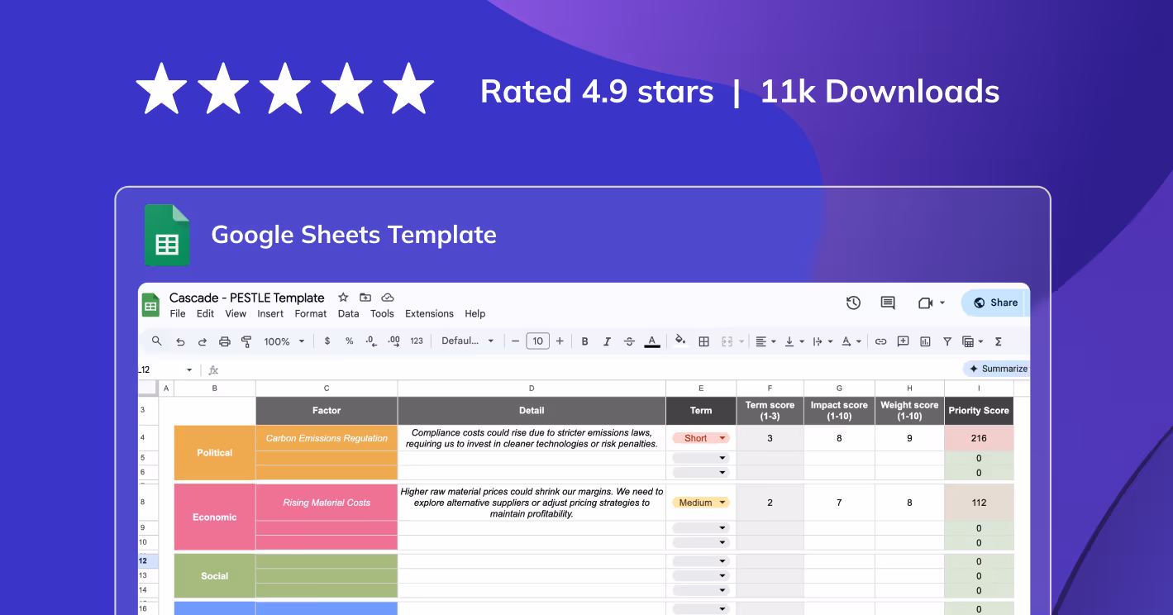Open the Edit menu
The image size is (1173, 615).
[x=205, y=313]
